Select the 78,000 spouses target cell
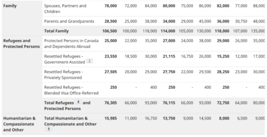Image resolution: width=267 pixels, height=137 pixels. point(111,6)
